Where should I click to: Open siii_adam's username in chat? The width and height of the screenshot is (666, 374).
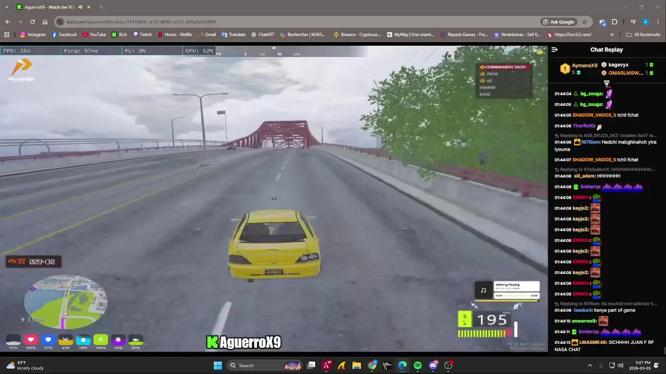coord(584,176)
